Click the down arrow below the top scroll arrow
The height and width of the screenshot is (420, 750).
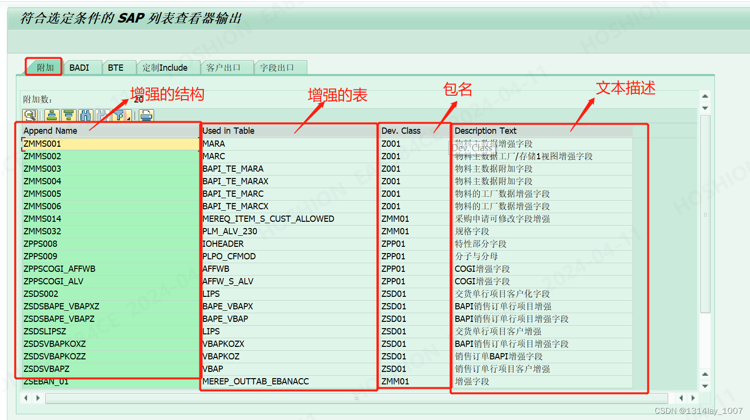pyautogui.click(x=705, y=108)
